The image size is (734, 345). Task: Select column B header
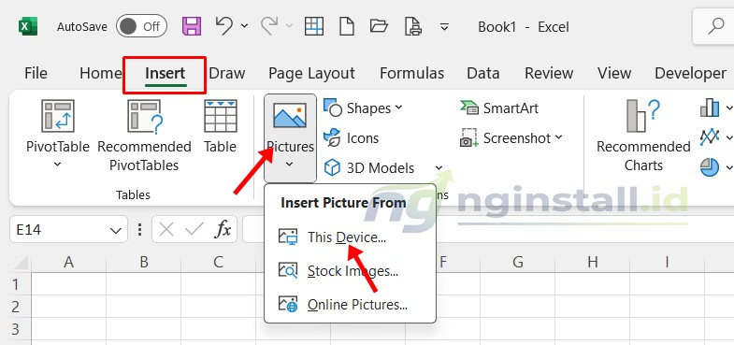pos(144,262)
